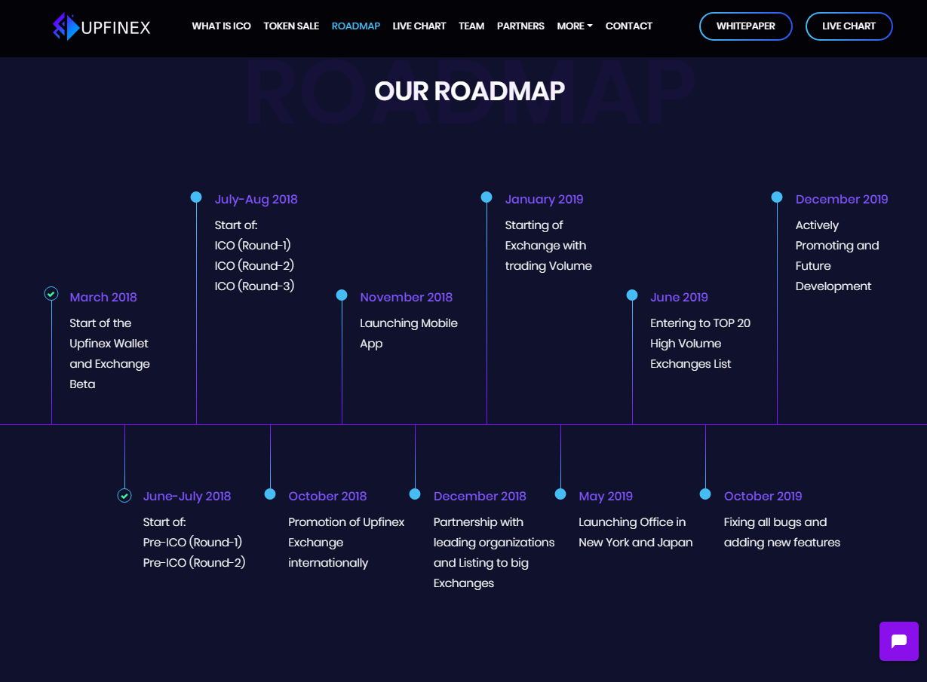Viewport: 927px width, 682px height.
Task: Select the June 2019 timeline dot
Action: [632, 295]
